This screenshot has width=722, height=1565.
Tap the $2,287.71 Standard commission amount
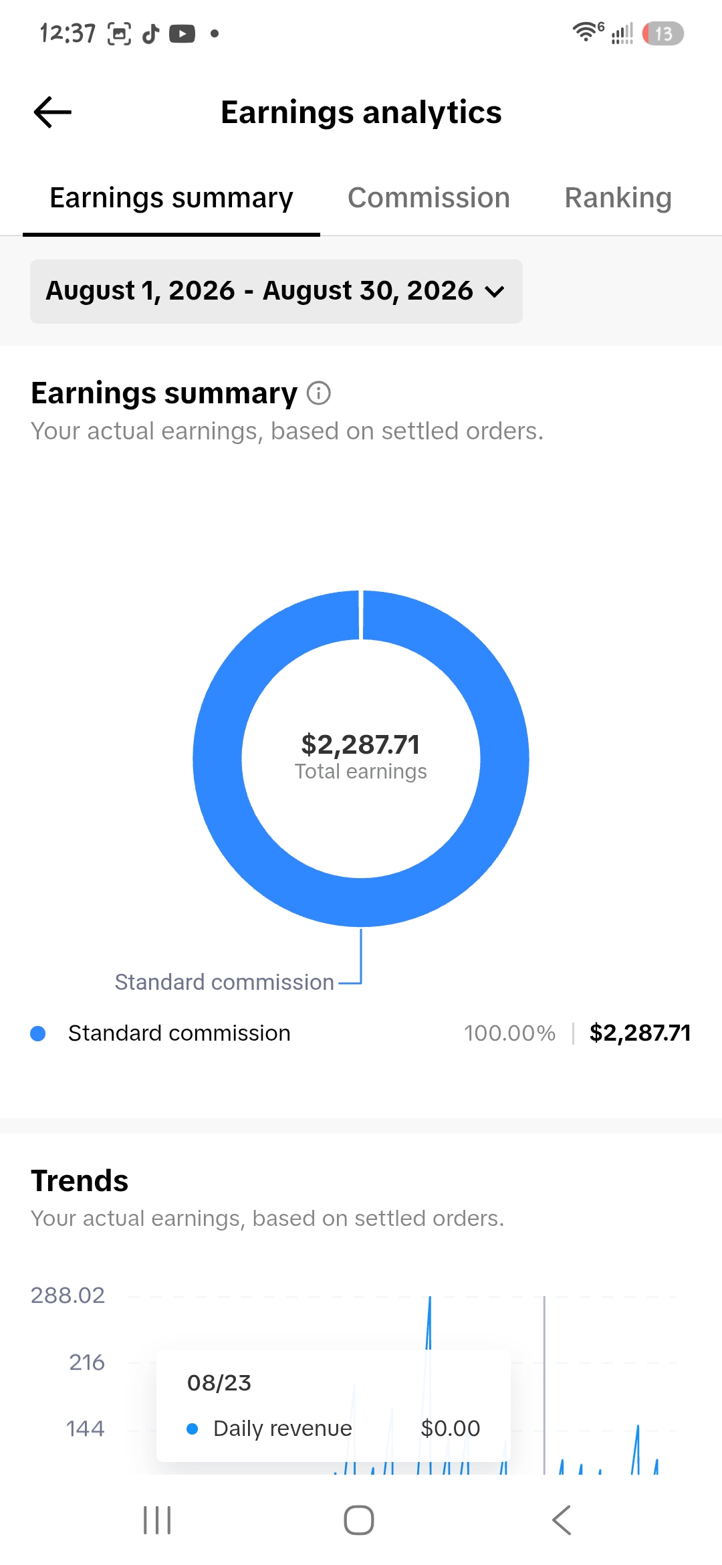(x=640, y=1033)
